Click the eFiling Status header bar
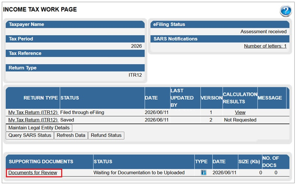The width and height of the screenshot is (296, 185). [220, 25]
